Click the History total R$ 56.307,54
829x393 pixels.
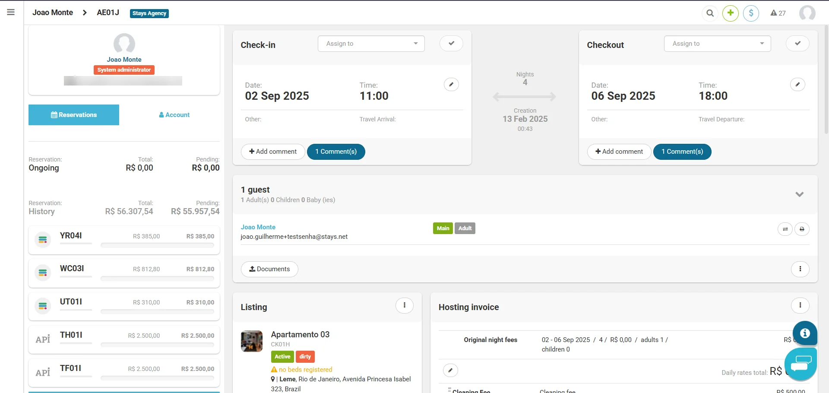pos(129,212)
